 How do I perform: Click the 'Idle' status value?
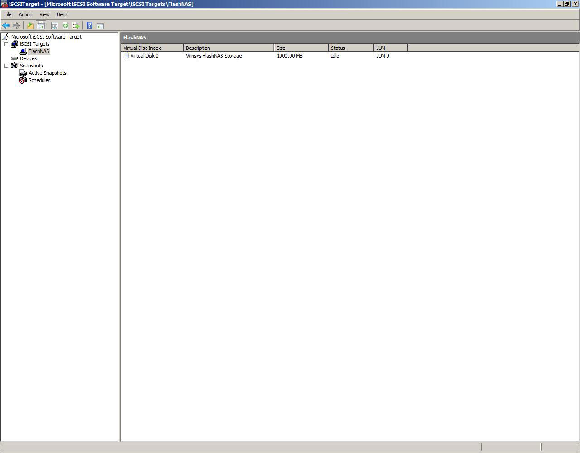click(335, 56)
